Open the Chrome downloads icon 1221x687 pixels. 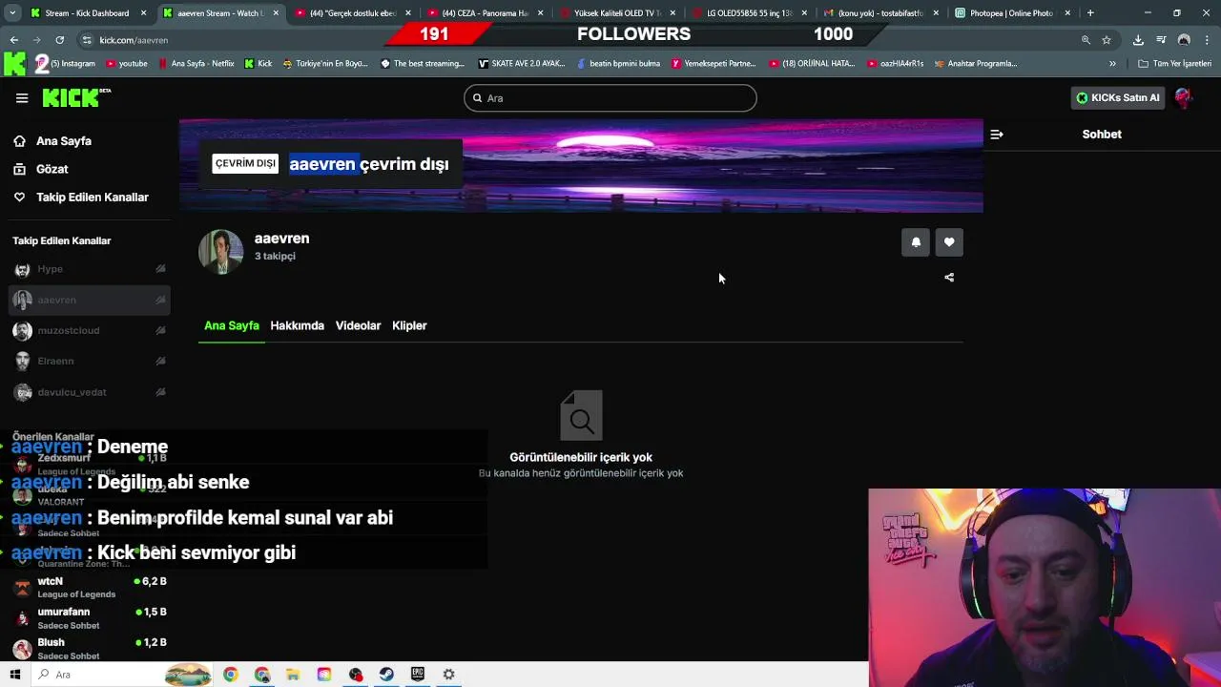tap(1138, 40)
